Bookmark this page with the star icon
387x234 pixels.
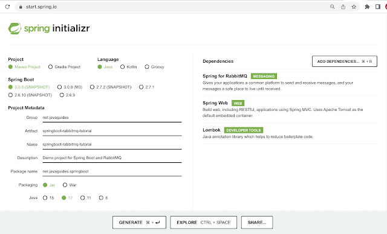[354, 7]
